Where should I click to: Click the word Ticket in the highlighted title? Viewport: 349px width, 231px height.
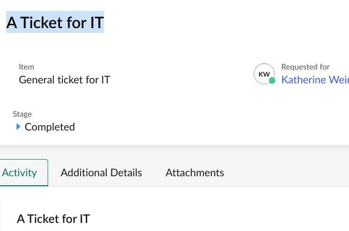[41, 22]
